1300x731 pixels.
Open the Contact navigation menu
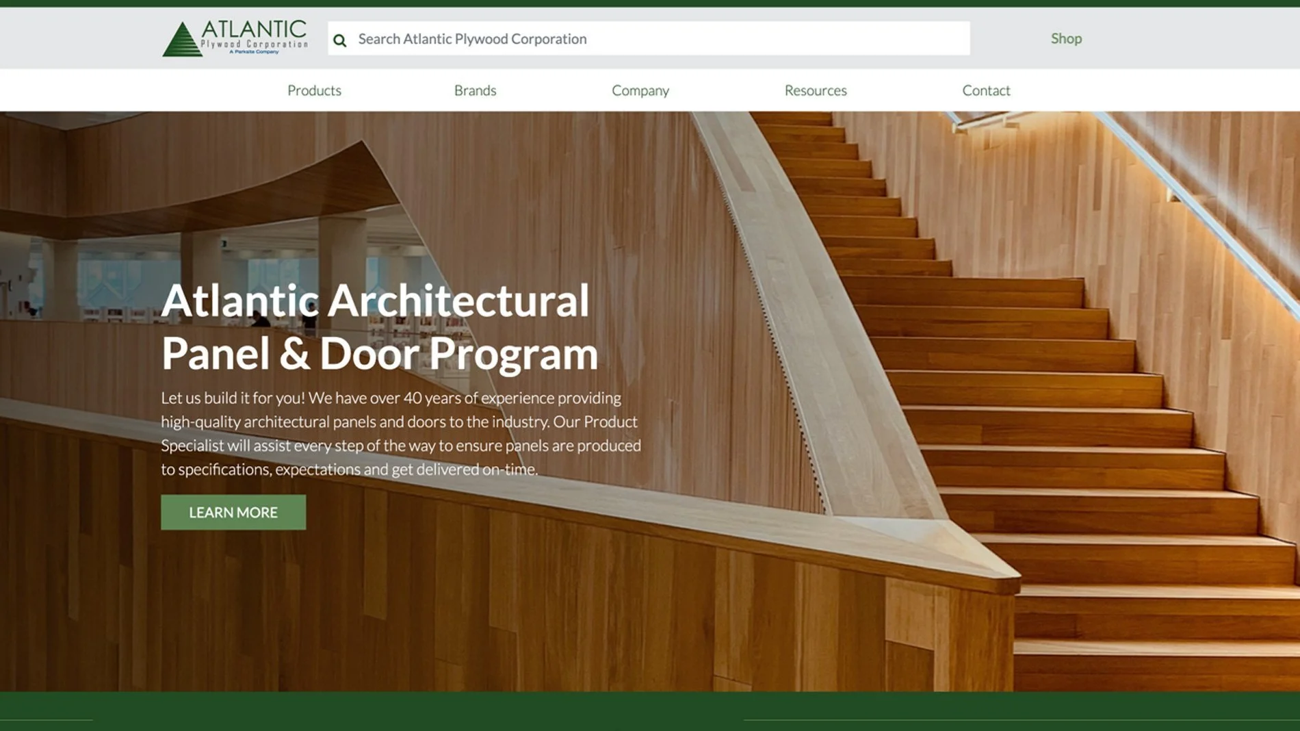point(986,90)
